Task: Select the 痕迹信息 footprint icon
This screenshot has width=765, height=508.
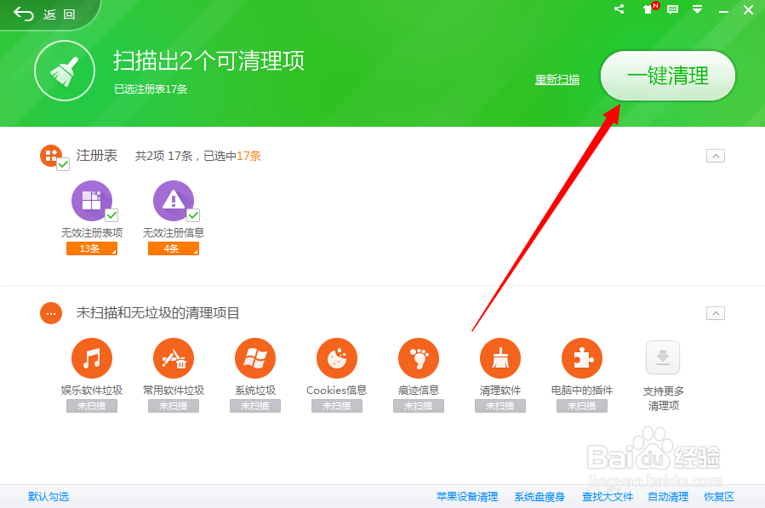Action: point(419,358)
